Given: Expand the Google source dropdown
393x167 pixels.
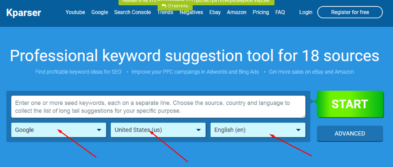Looking at the screenshot, I should pyautogui.click(x=59, y=130).
